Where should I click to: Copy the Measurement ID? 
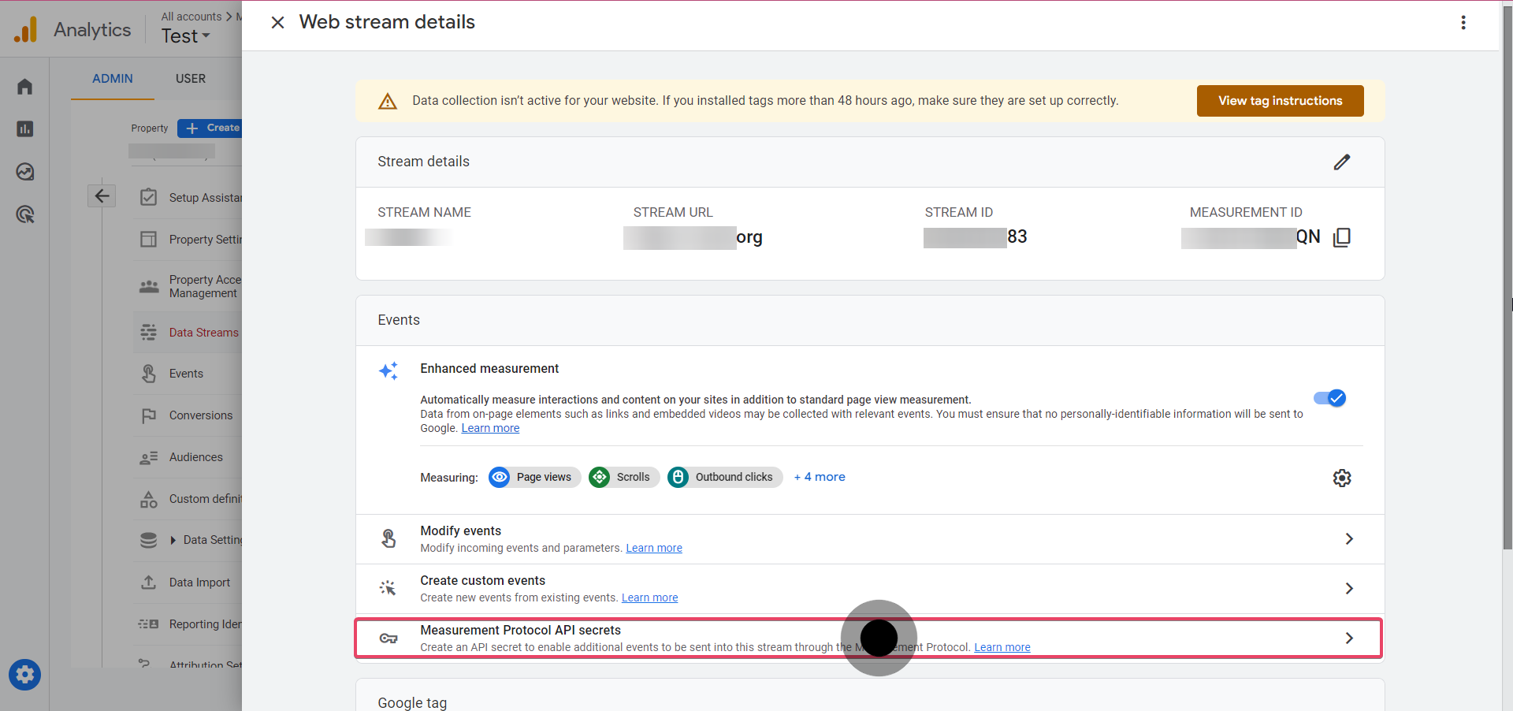click(x=1342, y=237)
